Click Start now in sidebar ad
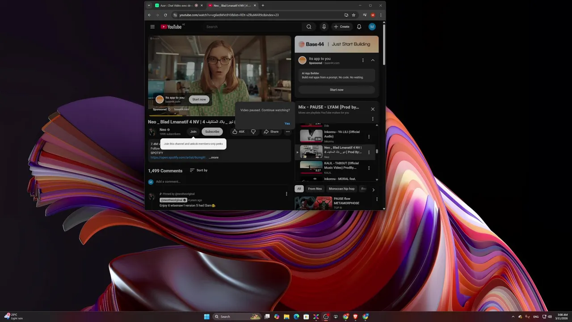The width and height of the screenshot is (572, 322). pos(336,90)
